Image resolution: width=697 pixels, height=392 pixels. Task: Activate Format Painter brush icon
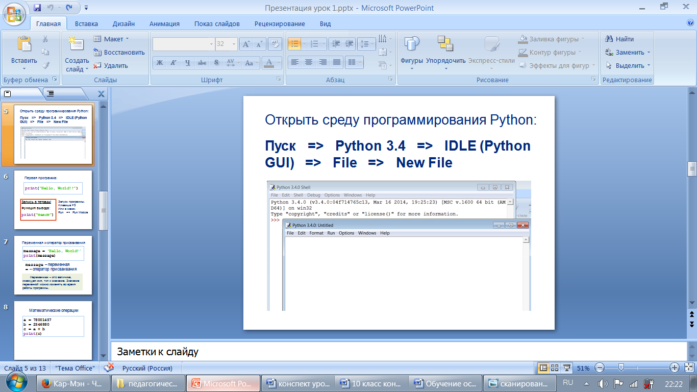point(45,65)
